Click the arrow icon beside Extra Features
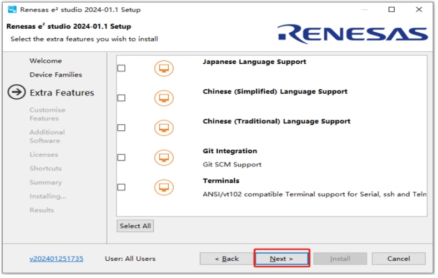The height and width of the screenshot is (278, 438). [17, 93]
